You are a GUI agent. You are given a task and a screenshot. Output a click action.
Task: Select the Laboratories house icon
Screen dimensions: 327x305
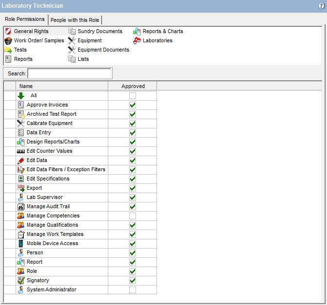137,40
